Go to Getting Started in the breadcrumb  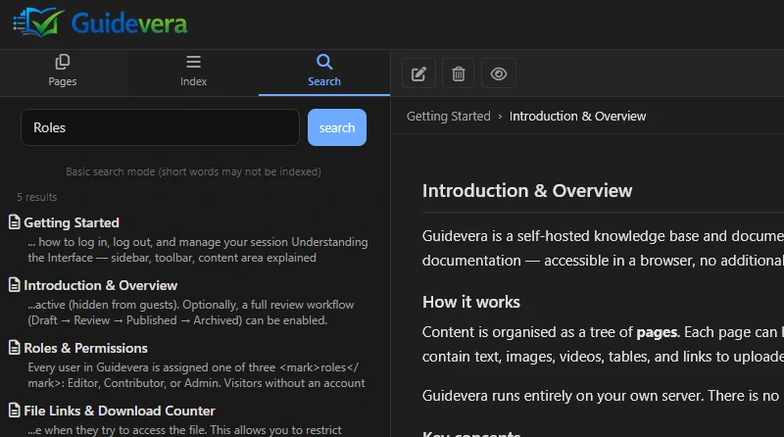[448, 116]
